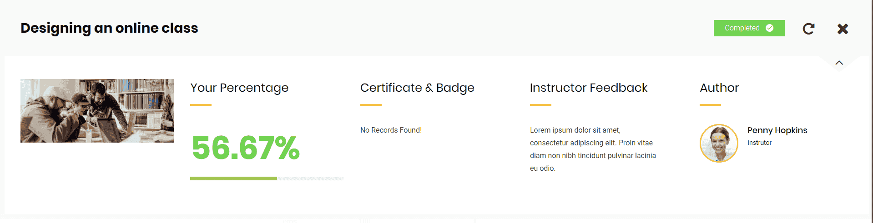The width and height of the screenshot is (873, 223).
Task: Click the green filled progress bar
Action: coord(233,178)
